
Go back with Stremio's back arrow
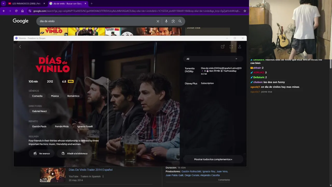pos(20,47)
